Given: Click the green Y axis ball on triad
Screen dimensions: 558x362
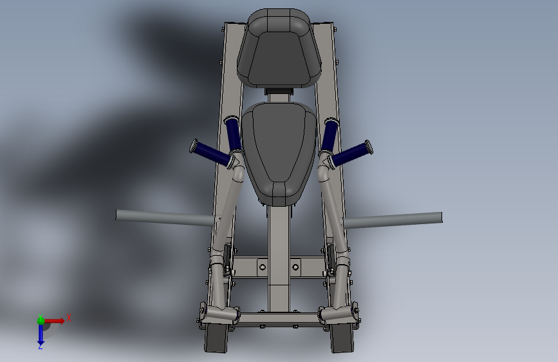Looking at the screenshot, I should pyautogui.click(x=41, y=320).
